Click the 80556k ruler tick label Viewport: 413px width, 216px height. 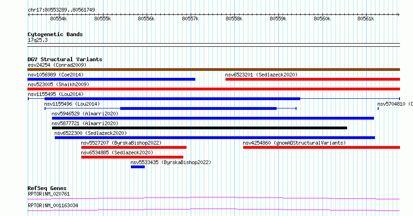point(146,19)
